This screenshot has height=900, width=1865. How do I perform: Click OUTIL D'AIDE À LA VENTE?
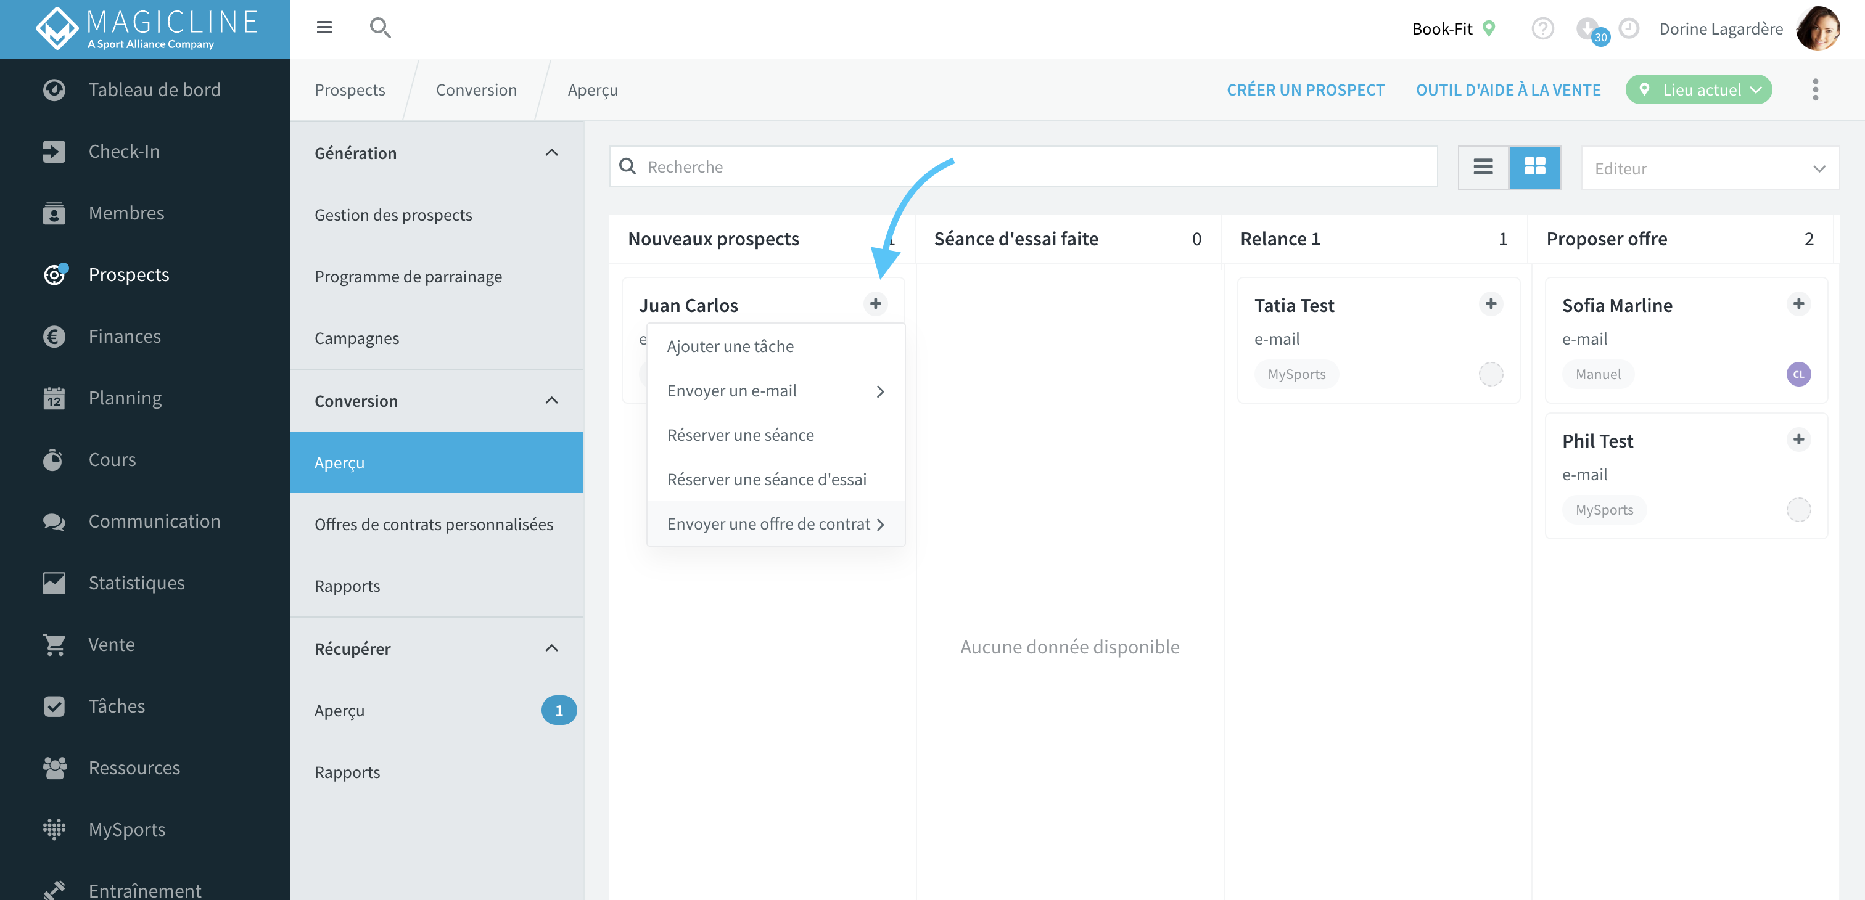pyautogui.click(x=1507, y=90)
